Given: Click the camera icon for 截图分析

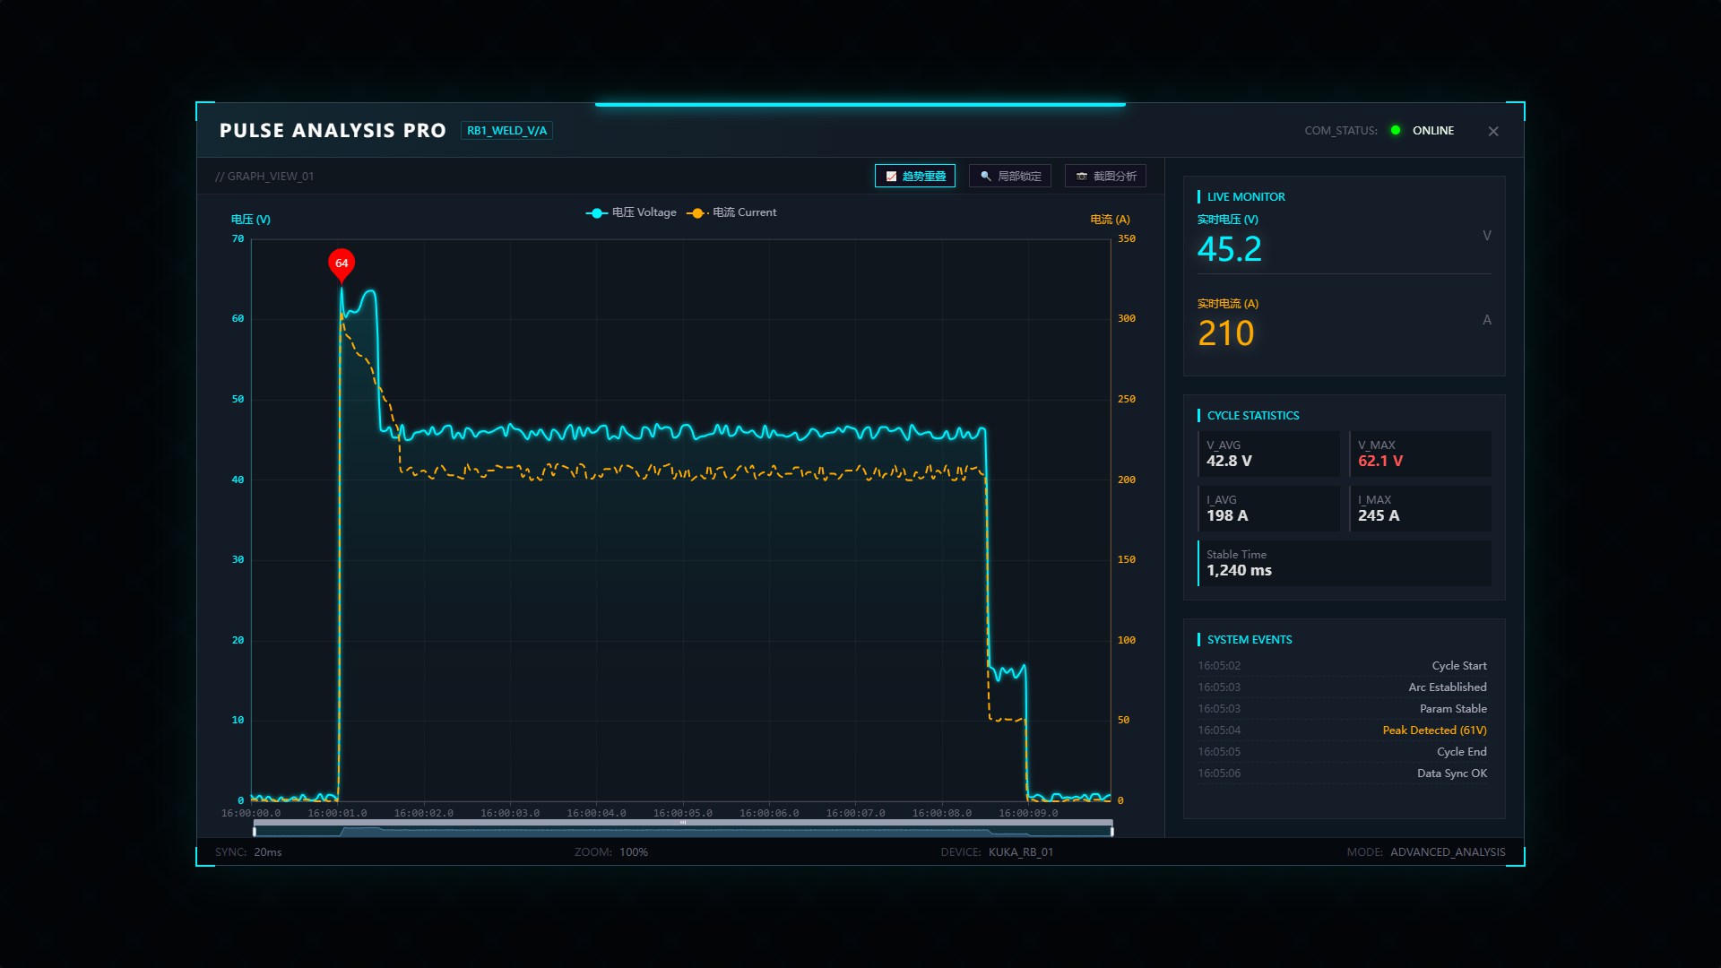Looking at the screenshot, I should coord(1082,177).
